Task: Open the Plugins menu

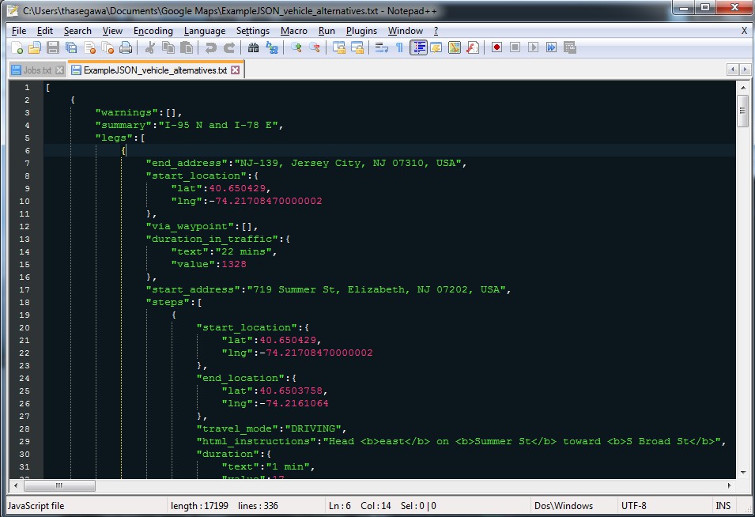Action: click(x=361, y=31)
